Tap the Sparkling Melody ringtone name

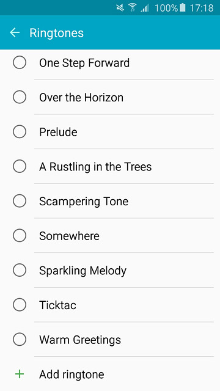click(x=83, y=271)
